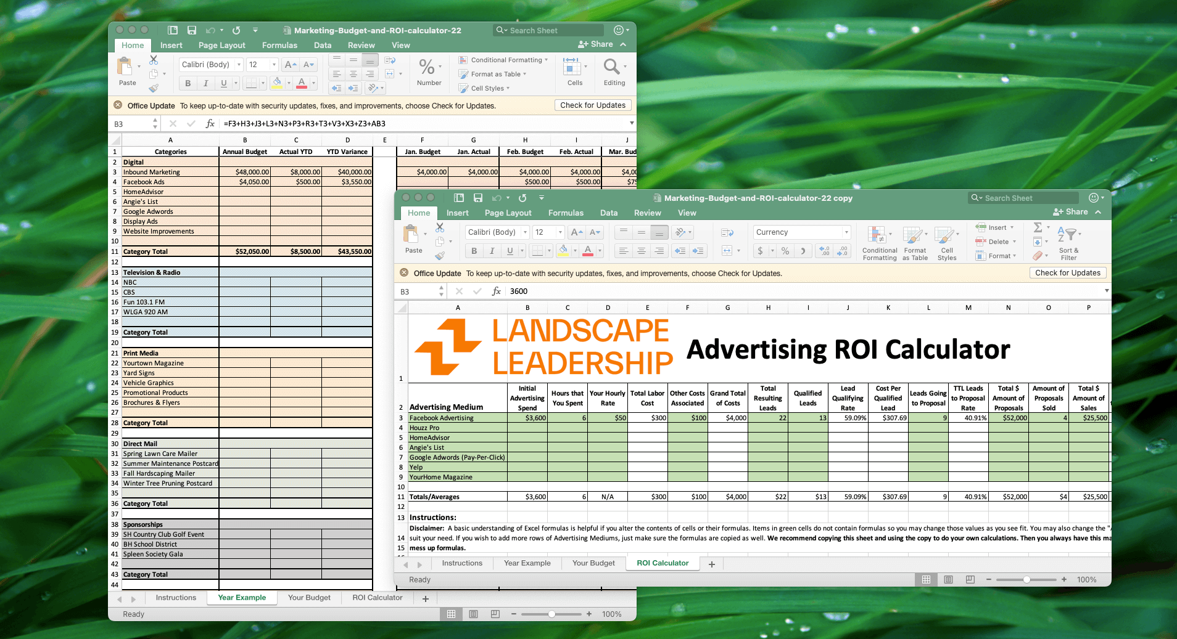Click the percent style icon
The width and height of the screenshot is (1177, 639).
[x=785, y=251]
